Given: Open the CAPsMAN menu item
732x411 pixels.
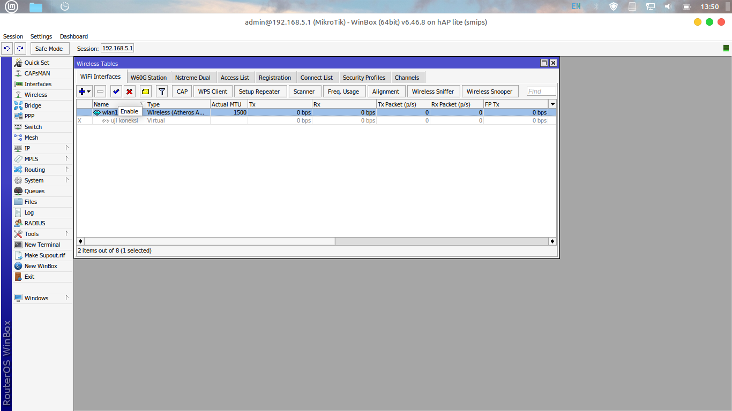Looking at the screenshot, I should pyautogui.click(x=43, y=73).
